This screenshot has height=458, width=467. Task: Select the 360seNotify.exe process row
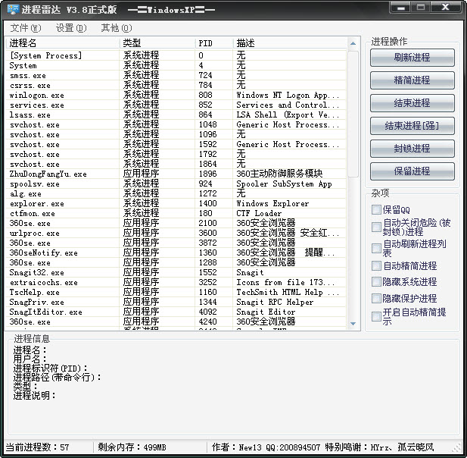coord(176,253)
